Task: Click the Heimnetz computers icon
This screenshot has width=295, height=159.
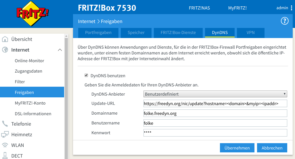Action: coord(5,135)
